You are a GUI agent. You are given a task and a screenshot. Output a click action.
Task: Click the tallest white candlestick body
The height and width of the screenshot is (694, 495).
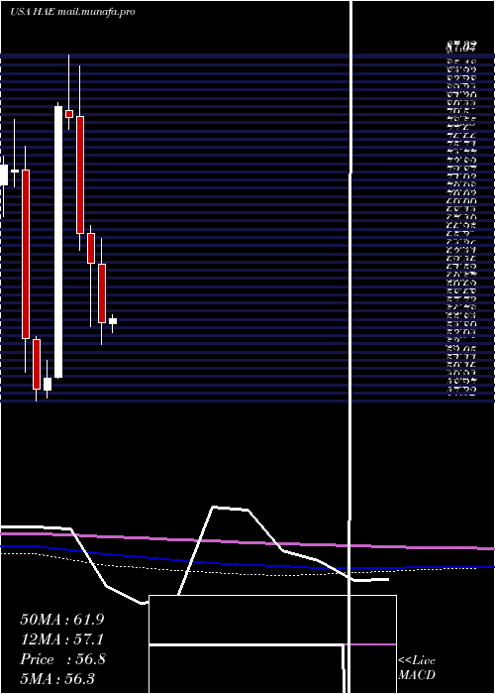tap(58, 242)
